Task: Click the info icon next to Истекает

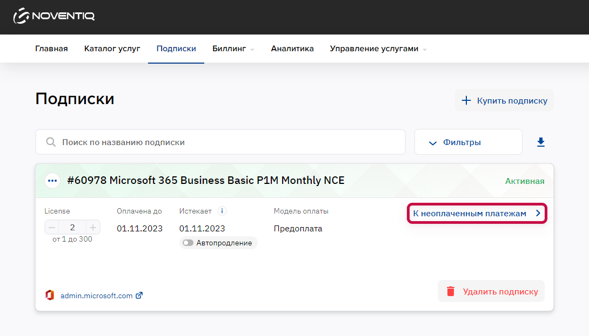Action: coord(222,211)
